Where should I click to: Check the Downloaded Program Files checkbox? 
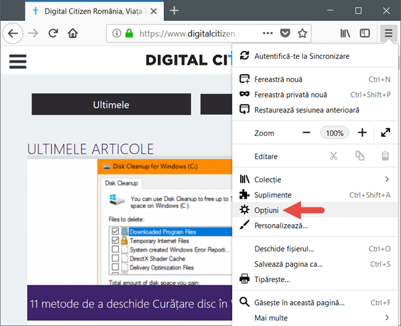[x=115, y=232]
